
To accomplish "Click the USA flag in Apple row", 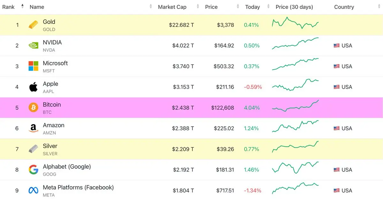I will (x=336, y=87).
